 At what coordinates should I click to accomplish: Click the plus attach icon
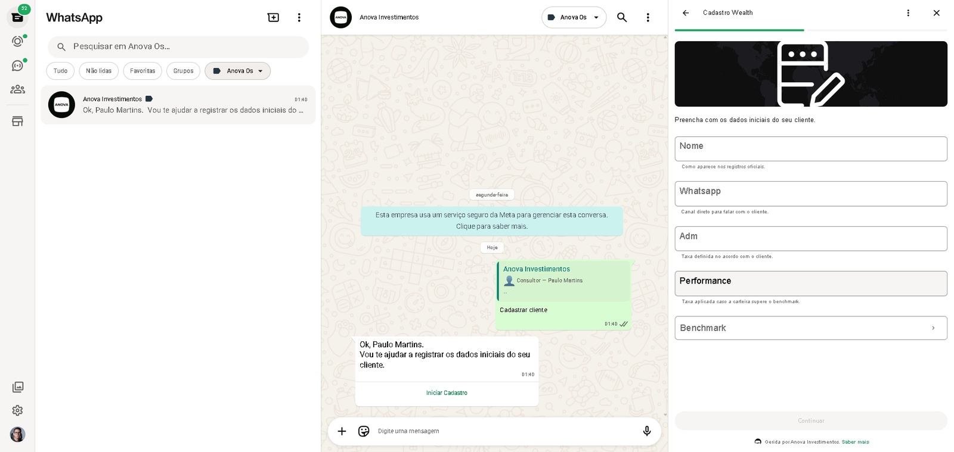click(x=342, y=431)
